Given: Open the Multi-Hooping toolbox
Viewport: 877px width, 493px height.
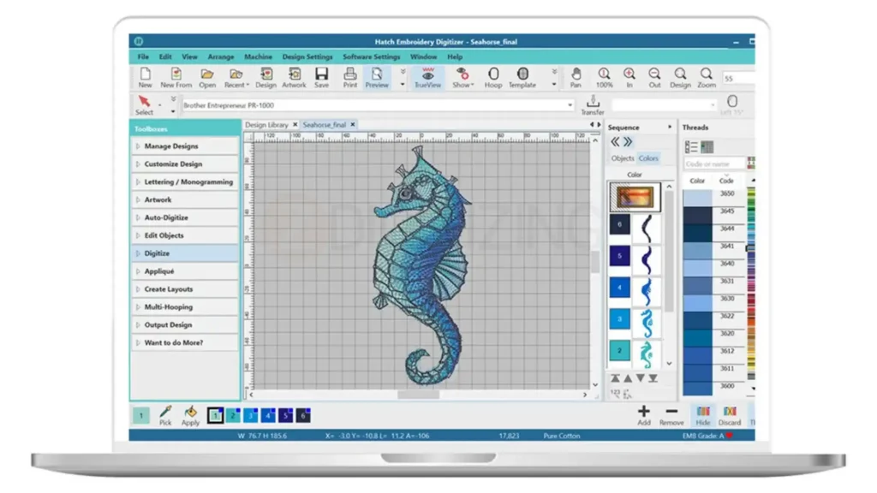Looking at the screenshot, I should click(x=185, y=307).
